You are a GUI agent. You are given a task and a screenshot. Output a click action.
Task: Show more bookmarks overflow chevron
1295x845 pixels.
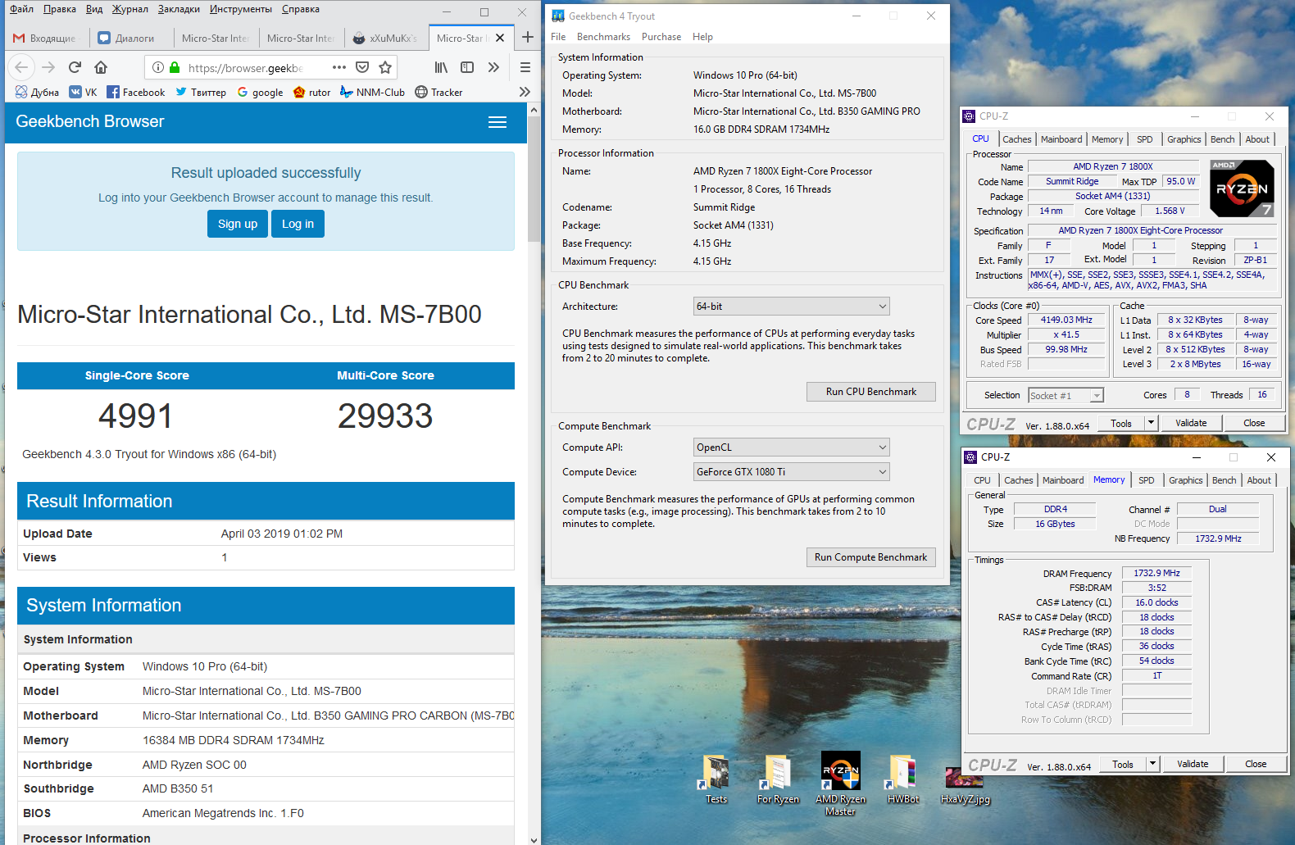click(525, 92)
